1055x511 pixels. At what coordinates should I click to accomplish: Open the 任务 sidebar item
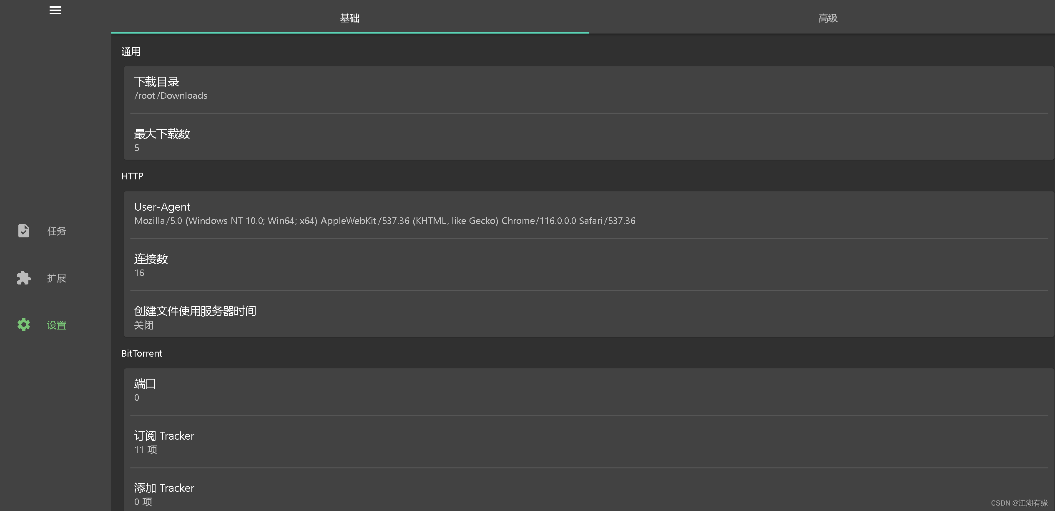56,231
